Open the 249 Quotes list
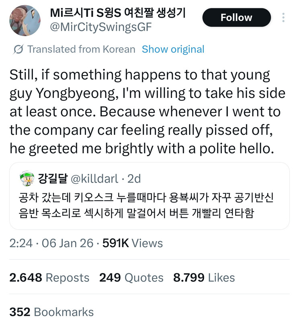 click(x=131, y=278)
